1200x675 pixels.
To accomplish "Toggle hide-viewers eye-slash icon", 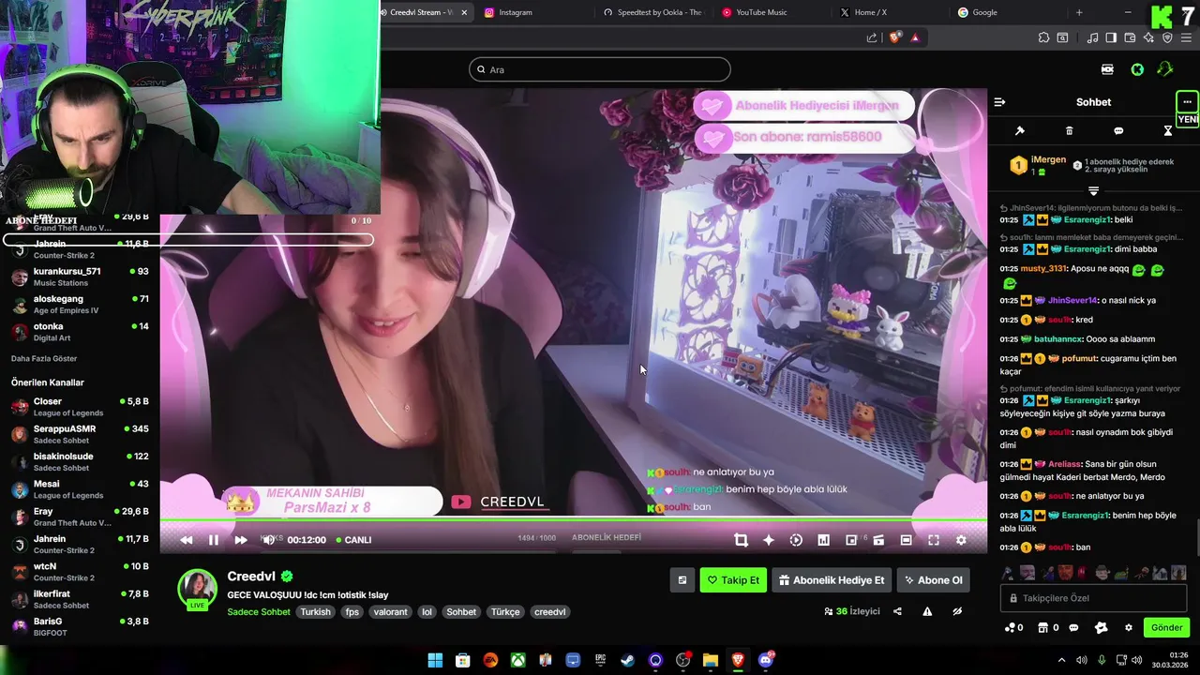I will (x=957, y=611).
